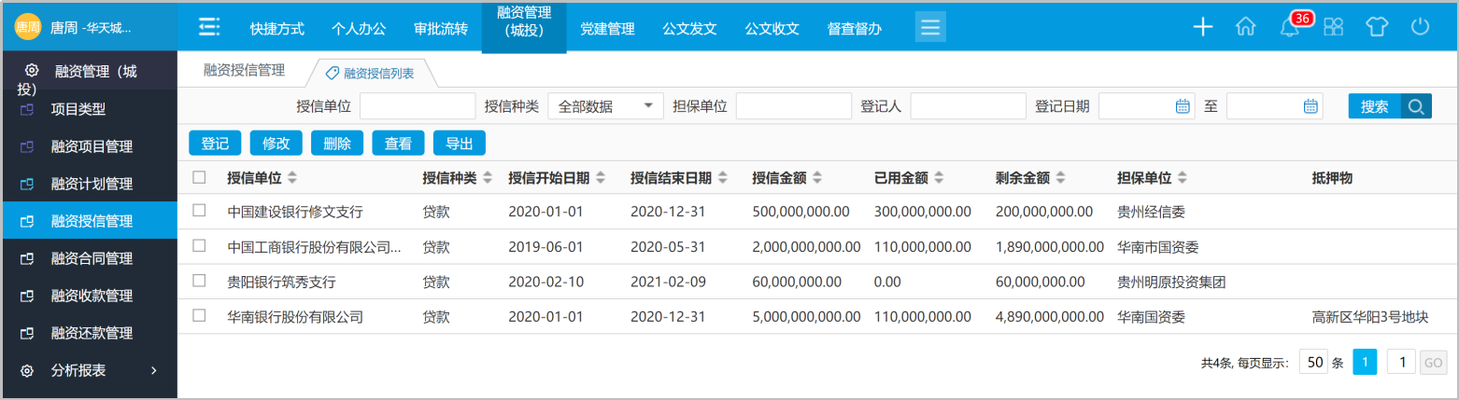Image resolution: width=1459 pixels, height=400 pixels.
Task: Click the 授信单位 search input field
Action: (418, 106)
